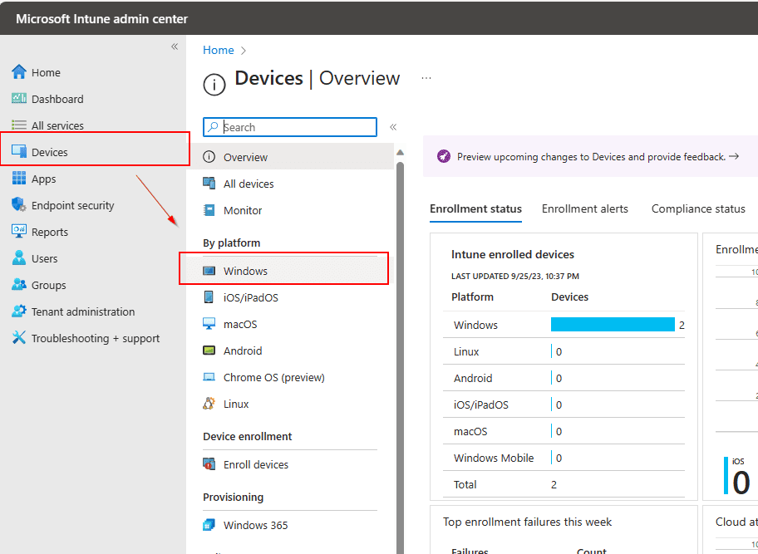758x554 pixels.
Task: Select Users from the sidebar
Action: 47,258
